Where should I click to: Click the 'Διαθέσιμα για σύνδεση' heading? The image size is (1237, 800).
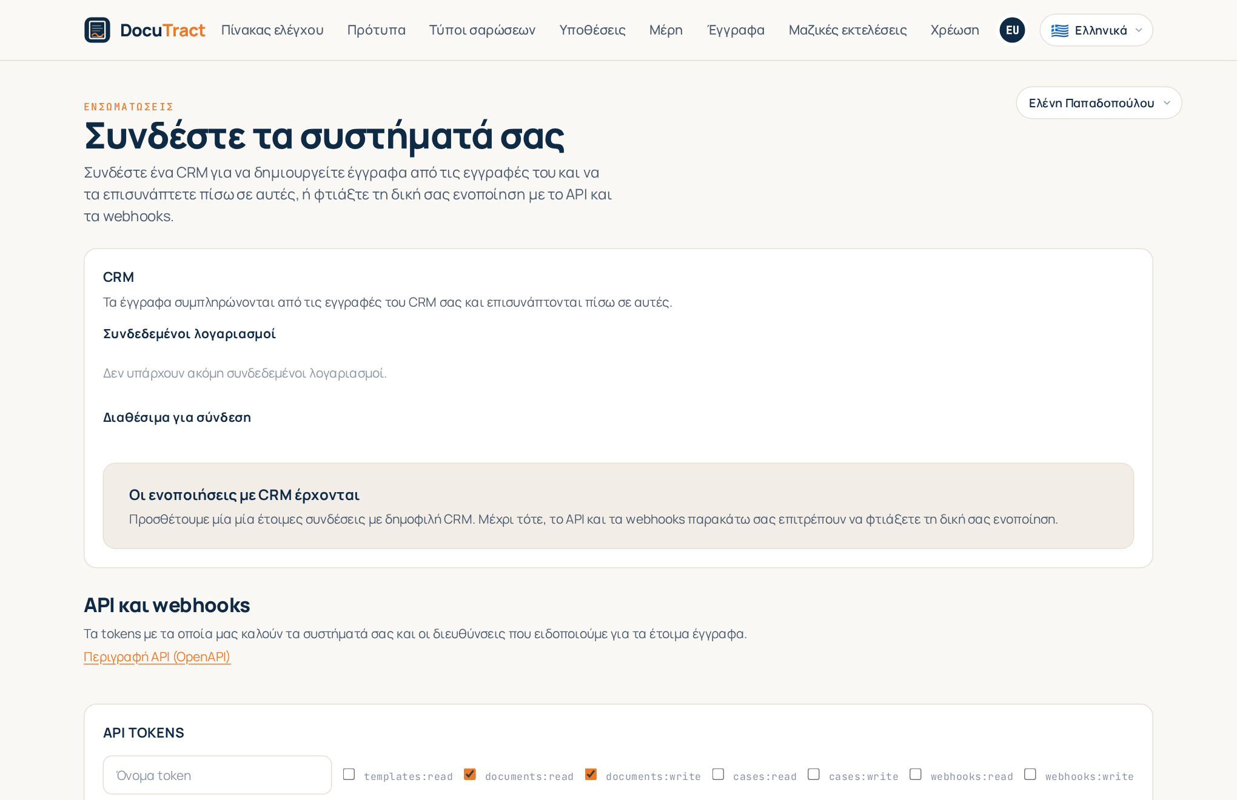[177, 418]
